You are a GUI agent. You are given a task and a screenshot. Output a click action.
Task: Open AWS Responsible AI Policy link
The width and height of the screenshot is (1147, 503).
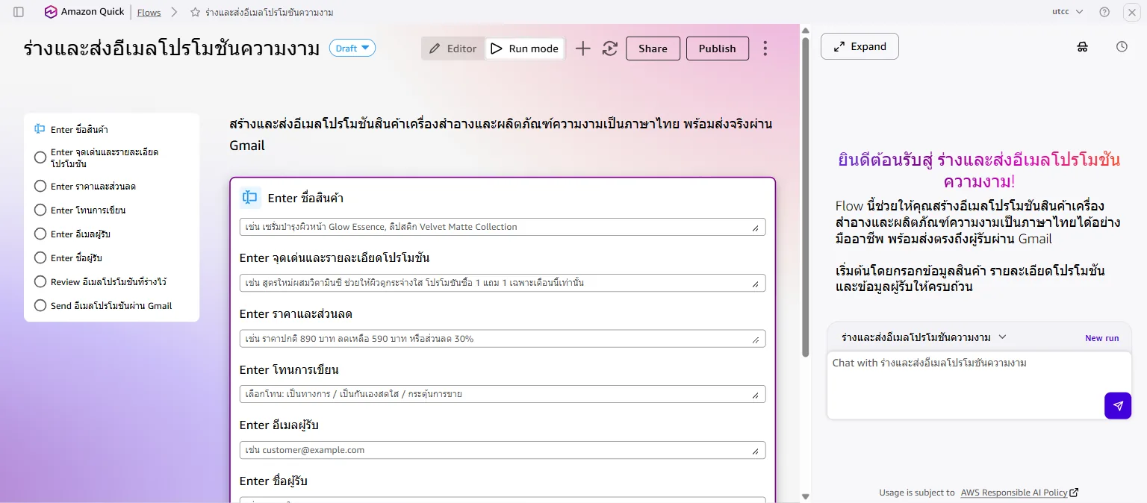1019,493
